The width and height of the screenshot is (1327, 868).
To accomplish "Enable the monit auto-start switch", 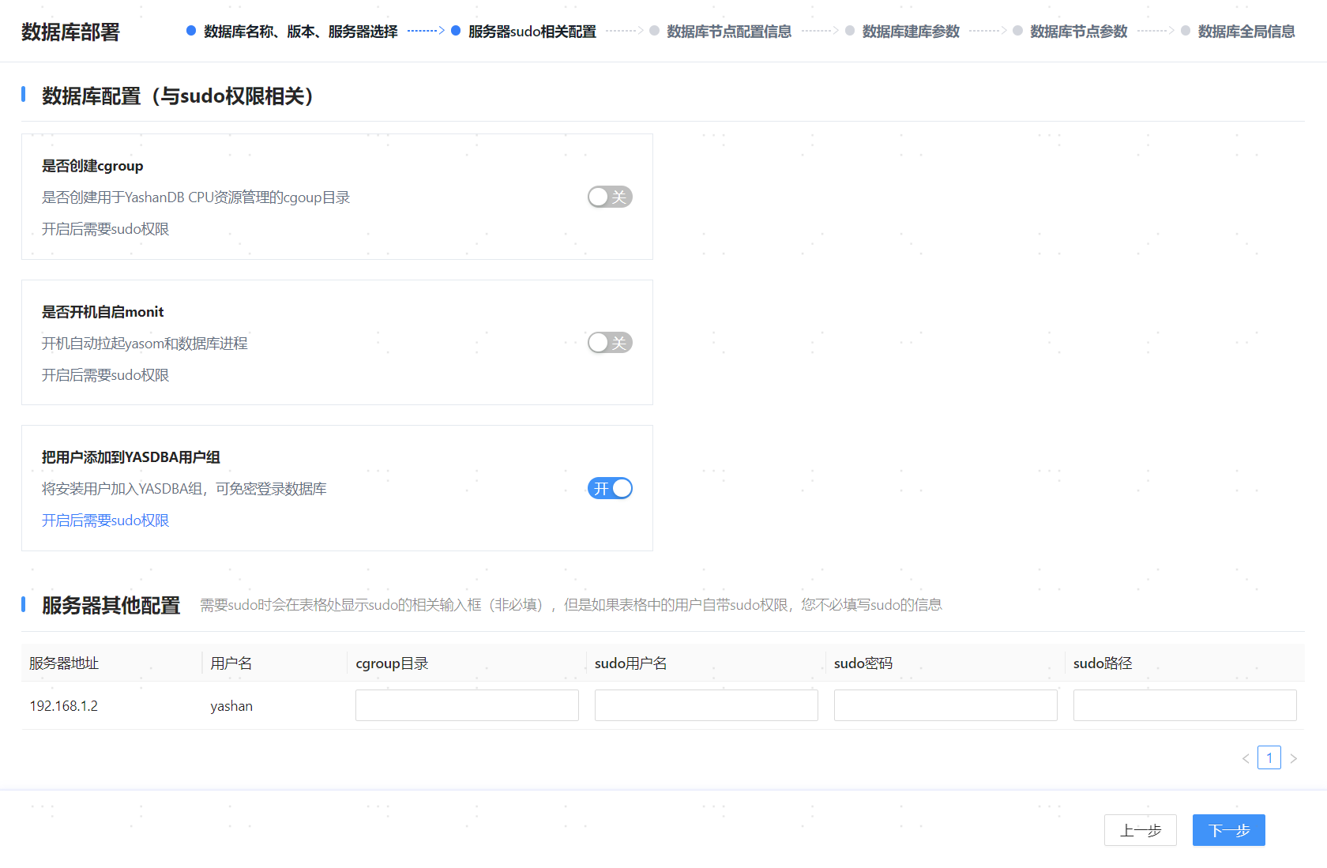I will pos(609,343).
